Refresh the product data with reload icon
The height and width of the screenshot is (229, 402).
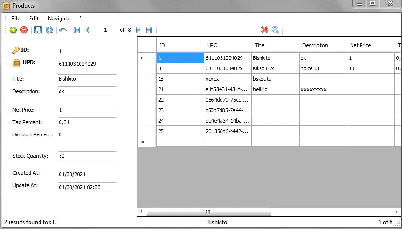click(49, 30)
